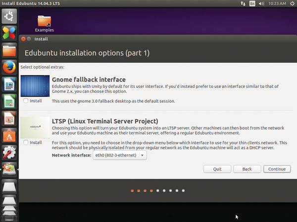Minimize the Install window
The height and width of the screenshot is (222, 297).
(x=29, y=39)
